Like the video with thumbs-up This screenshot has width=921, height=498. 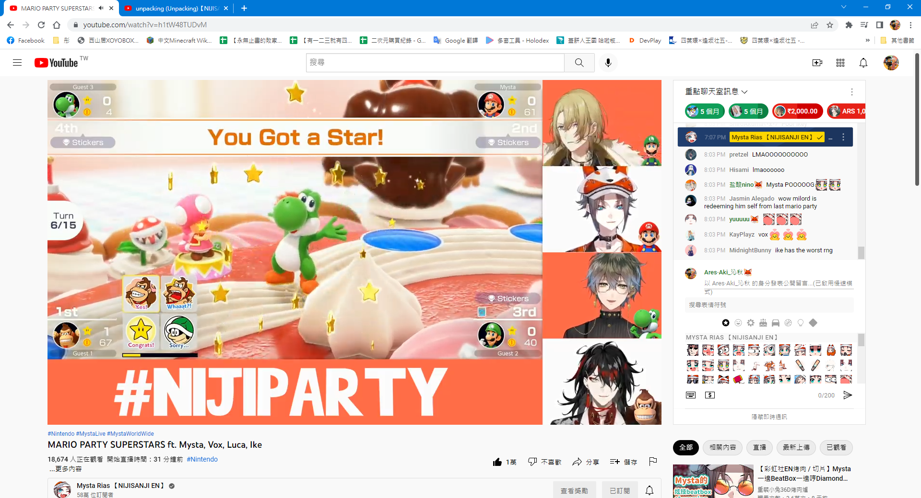pos(505,462)
